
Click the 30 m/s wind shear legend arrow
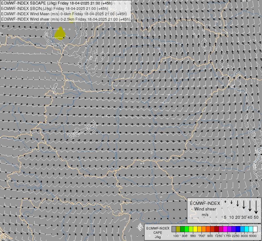(x=244, y=205)
